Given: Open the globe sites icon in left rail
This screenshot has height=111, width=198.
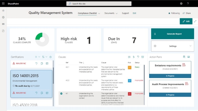Looking at the screenshot, I should 3,17.
